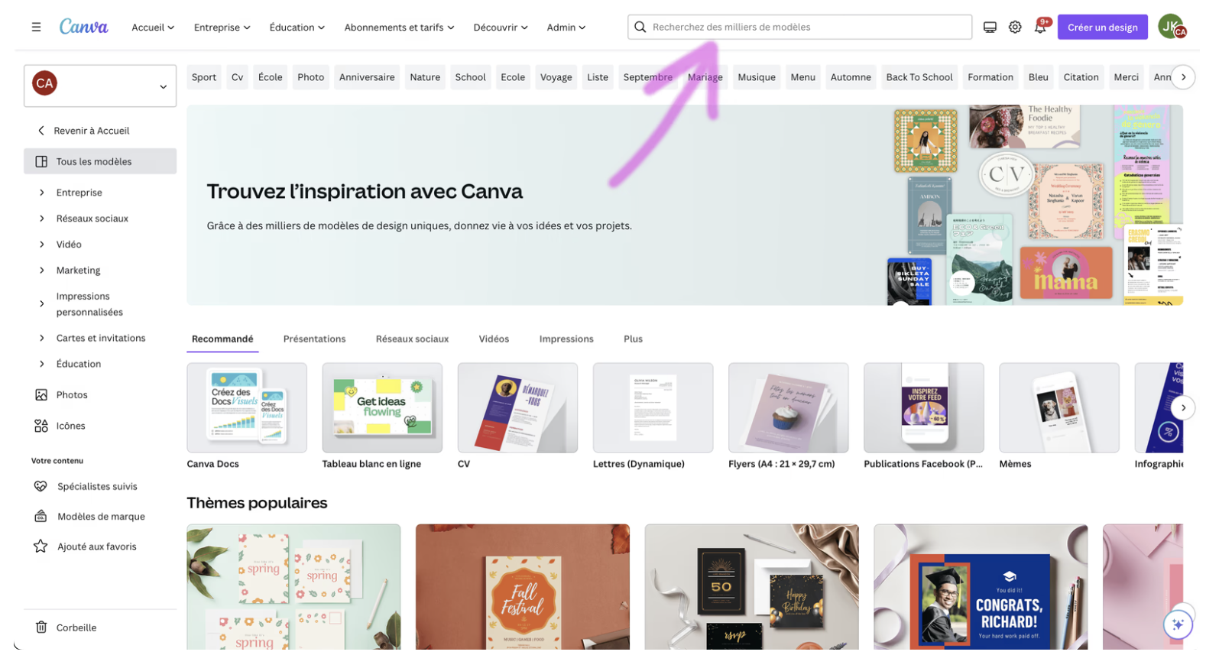
Task: Open the sparkle assistant button
Action: coord(1178,624)
